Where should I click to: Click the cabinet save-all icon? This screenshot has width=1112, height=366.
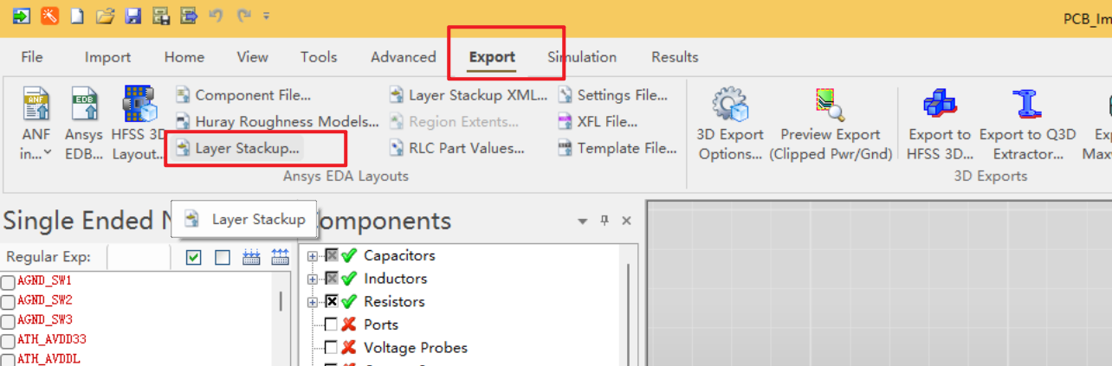pyautogui.click(x=160, y=16)
